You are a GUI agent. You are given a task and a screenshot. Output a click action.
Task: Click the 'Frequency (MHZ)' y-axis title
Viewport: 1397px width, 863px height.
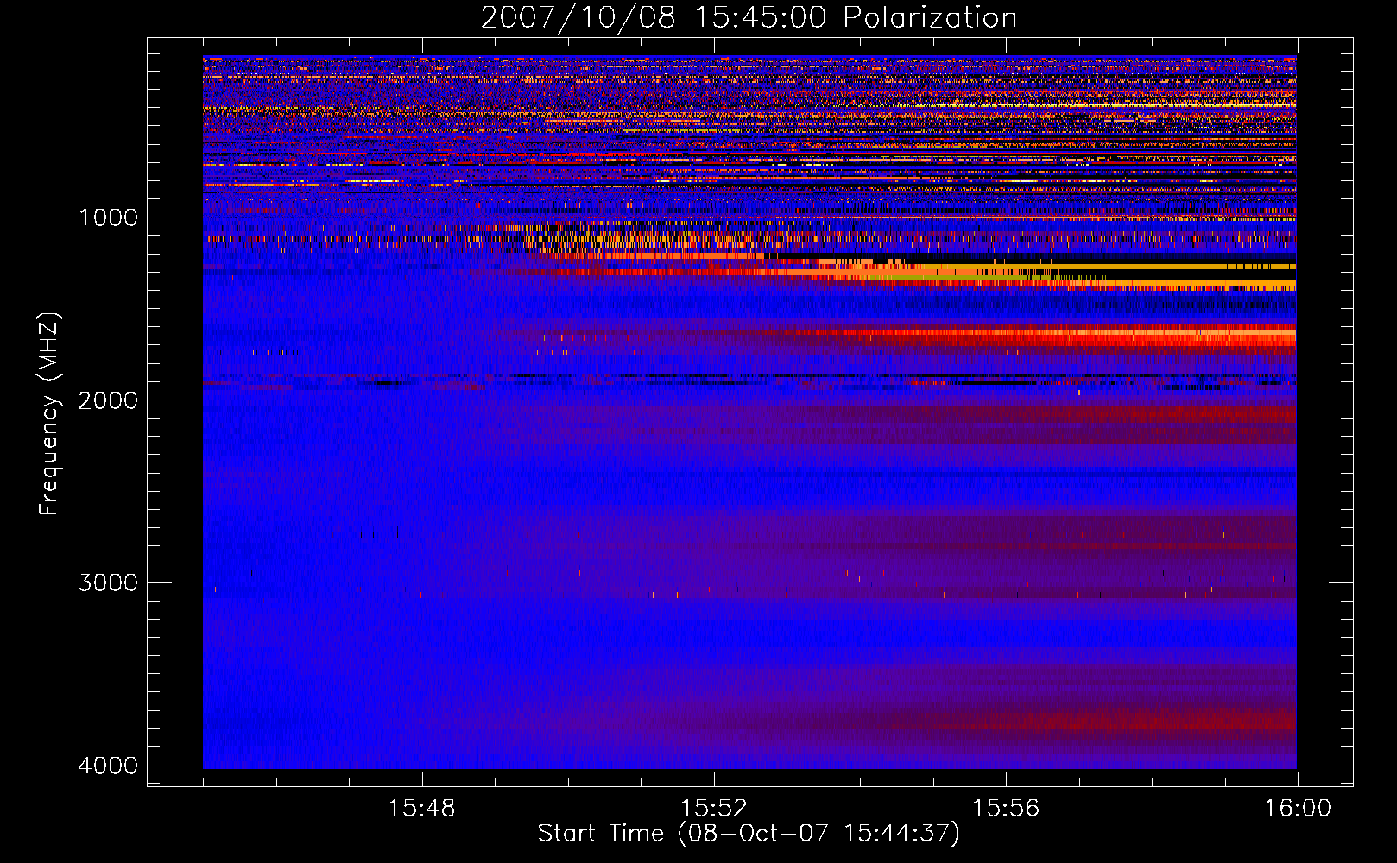point(49,414)
